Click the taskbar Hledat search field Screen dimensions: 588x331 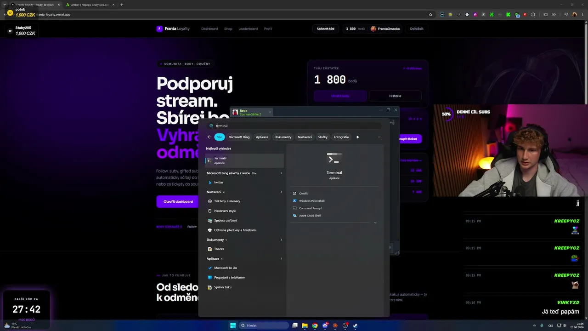(264, 325)
